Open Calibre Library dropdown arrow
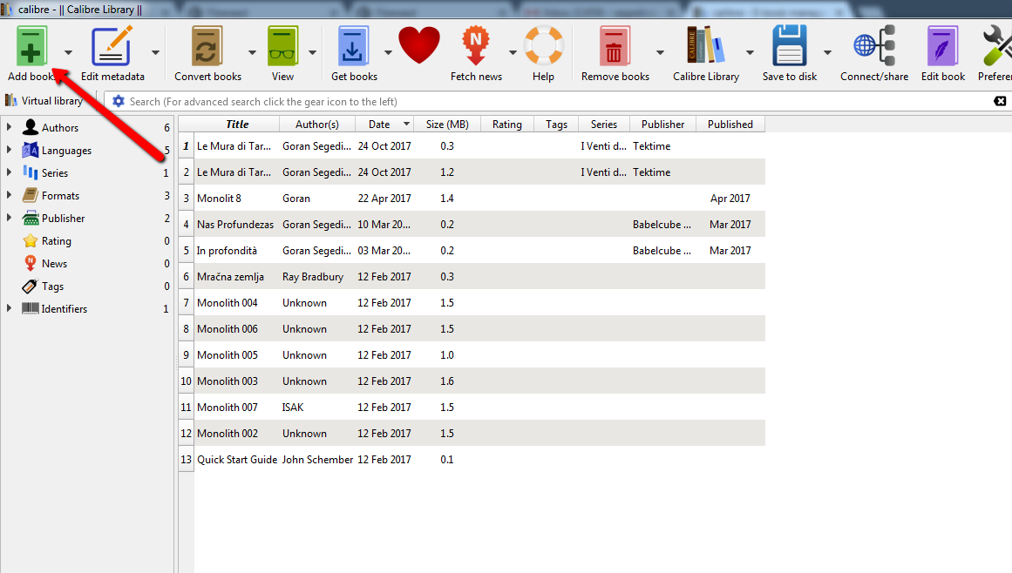1012x573 pixels. point(750,52)
